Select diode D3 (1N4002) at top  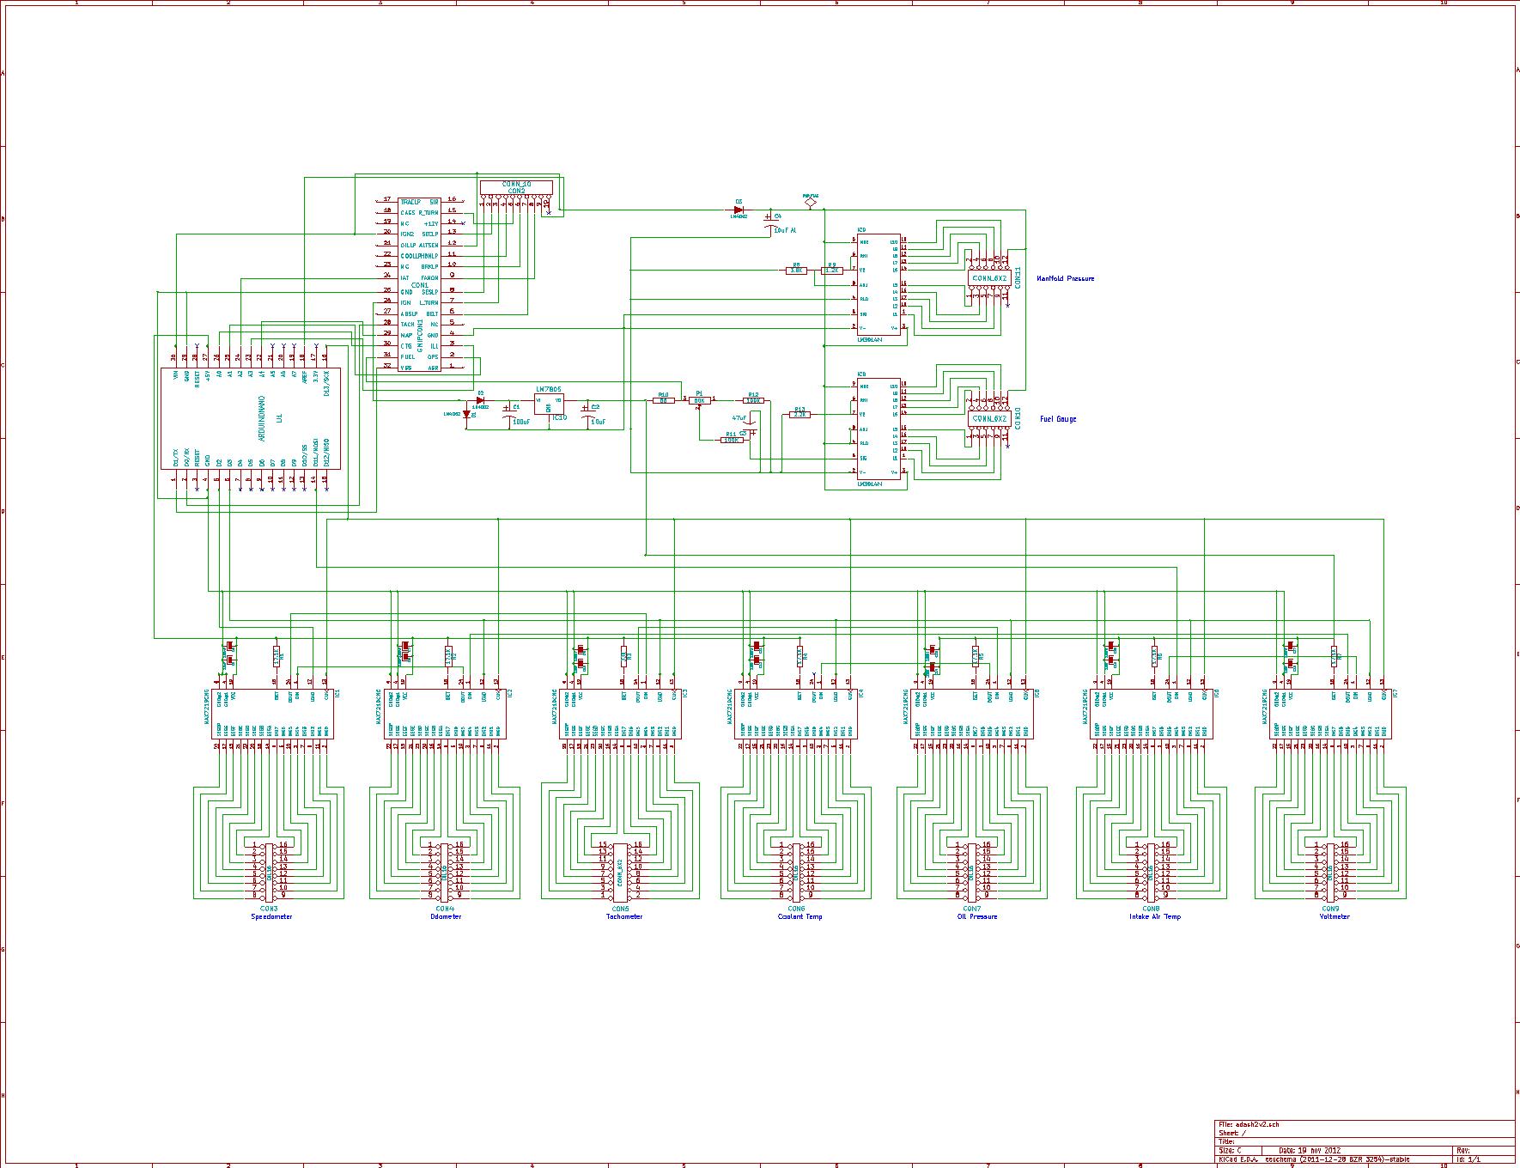click(739, 210)
